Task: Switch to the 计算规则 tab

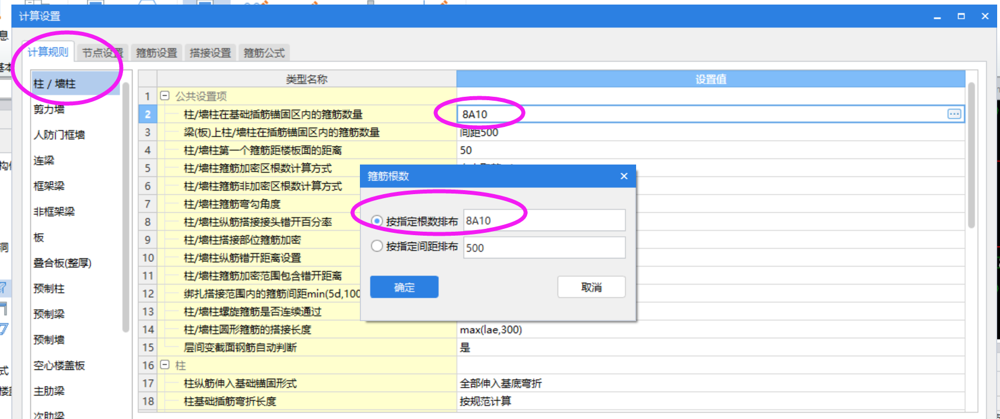Action: [x=48, y=52]
